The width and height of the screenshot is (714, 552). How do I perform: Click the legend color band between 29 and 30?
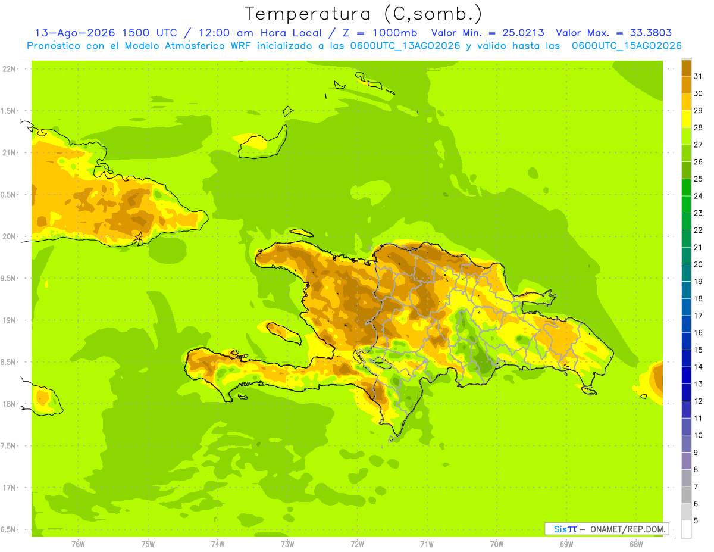(686, 102)
